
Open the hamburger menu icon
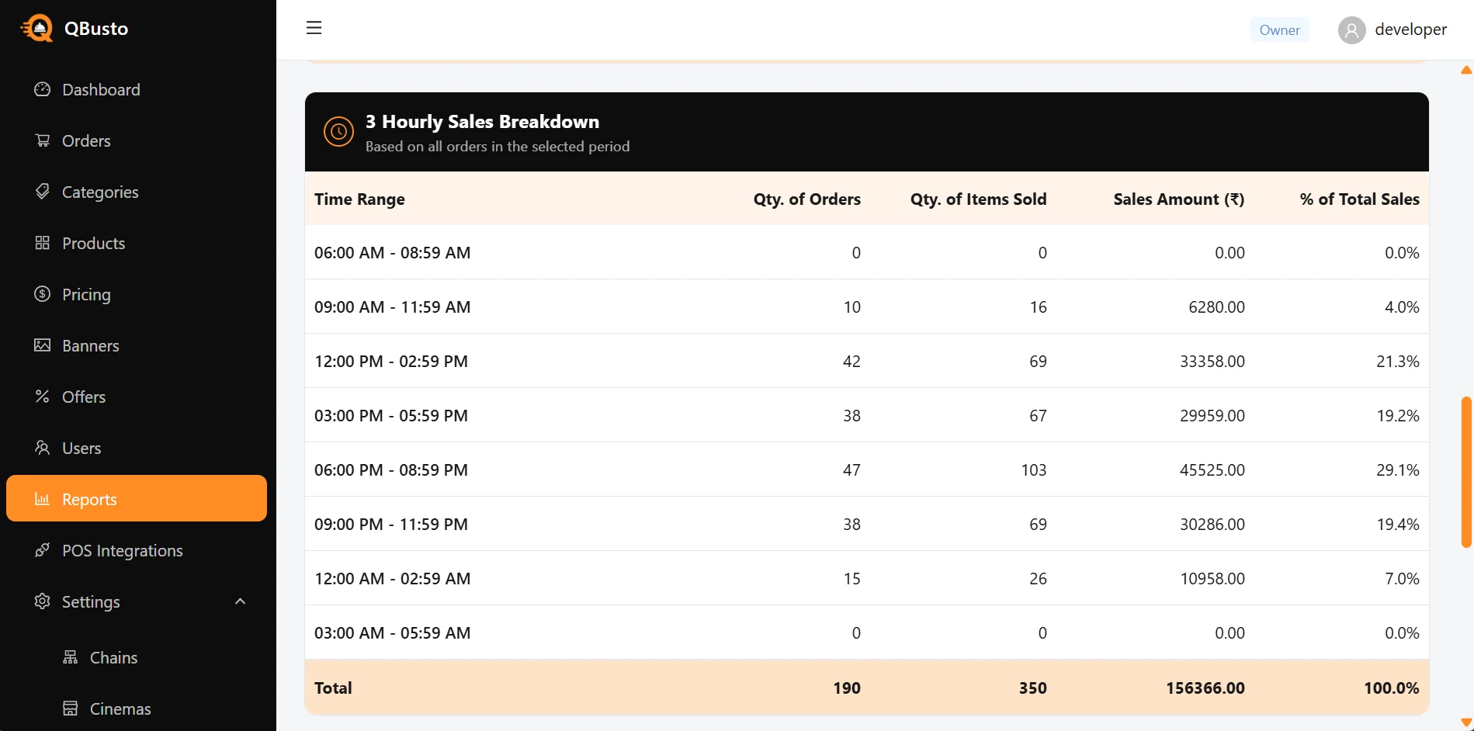point(314,28)
